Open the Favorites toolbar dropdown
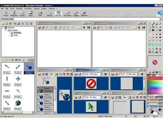The image size is (163, 122). (67, 14)
